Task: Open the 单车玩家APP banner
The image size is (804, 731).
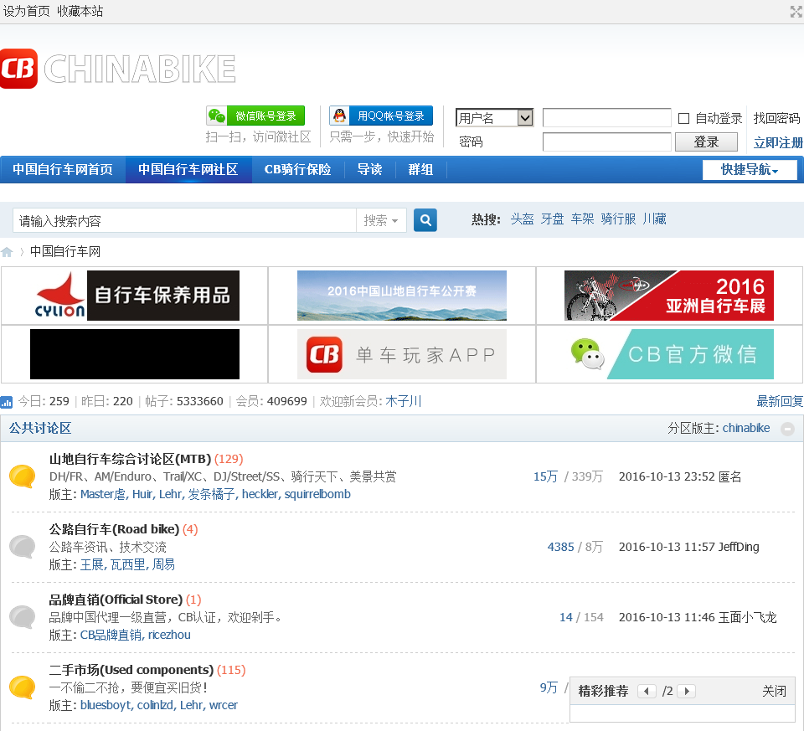Action: point(402,354)
